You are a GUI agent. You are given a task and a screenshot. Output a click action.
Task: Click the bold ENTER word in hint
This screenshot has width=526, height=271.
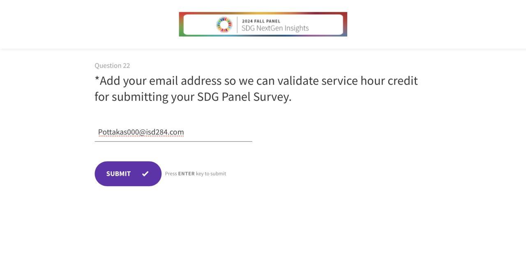pos(186,174)
